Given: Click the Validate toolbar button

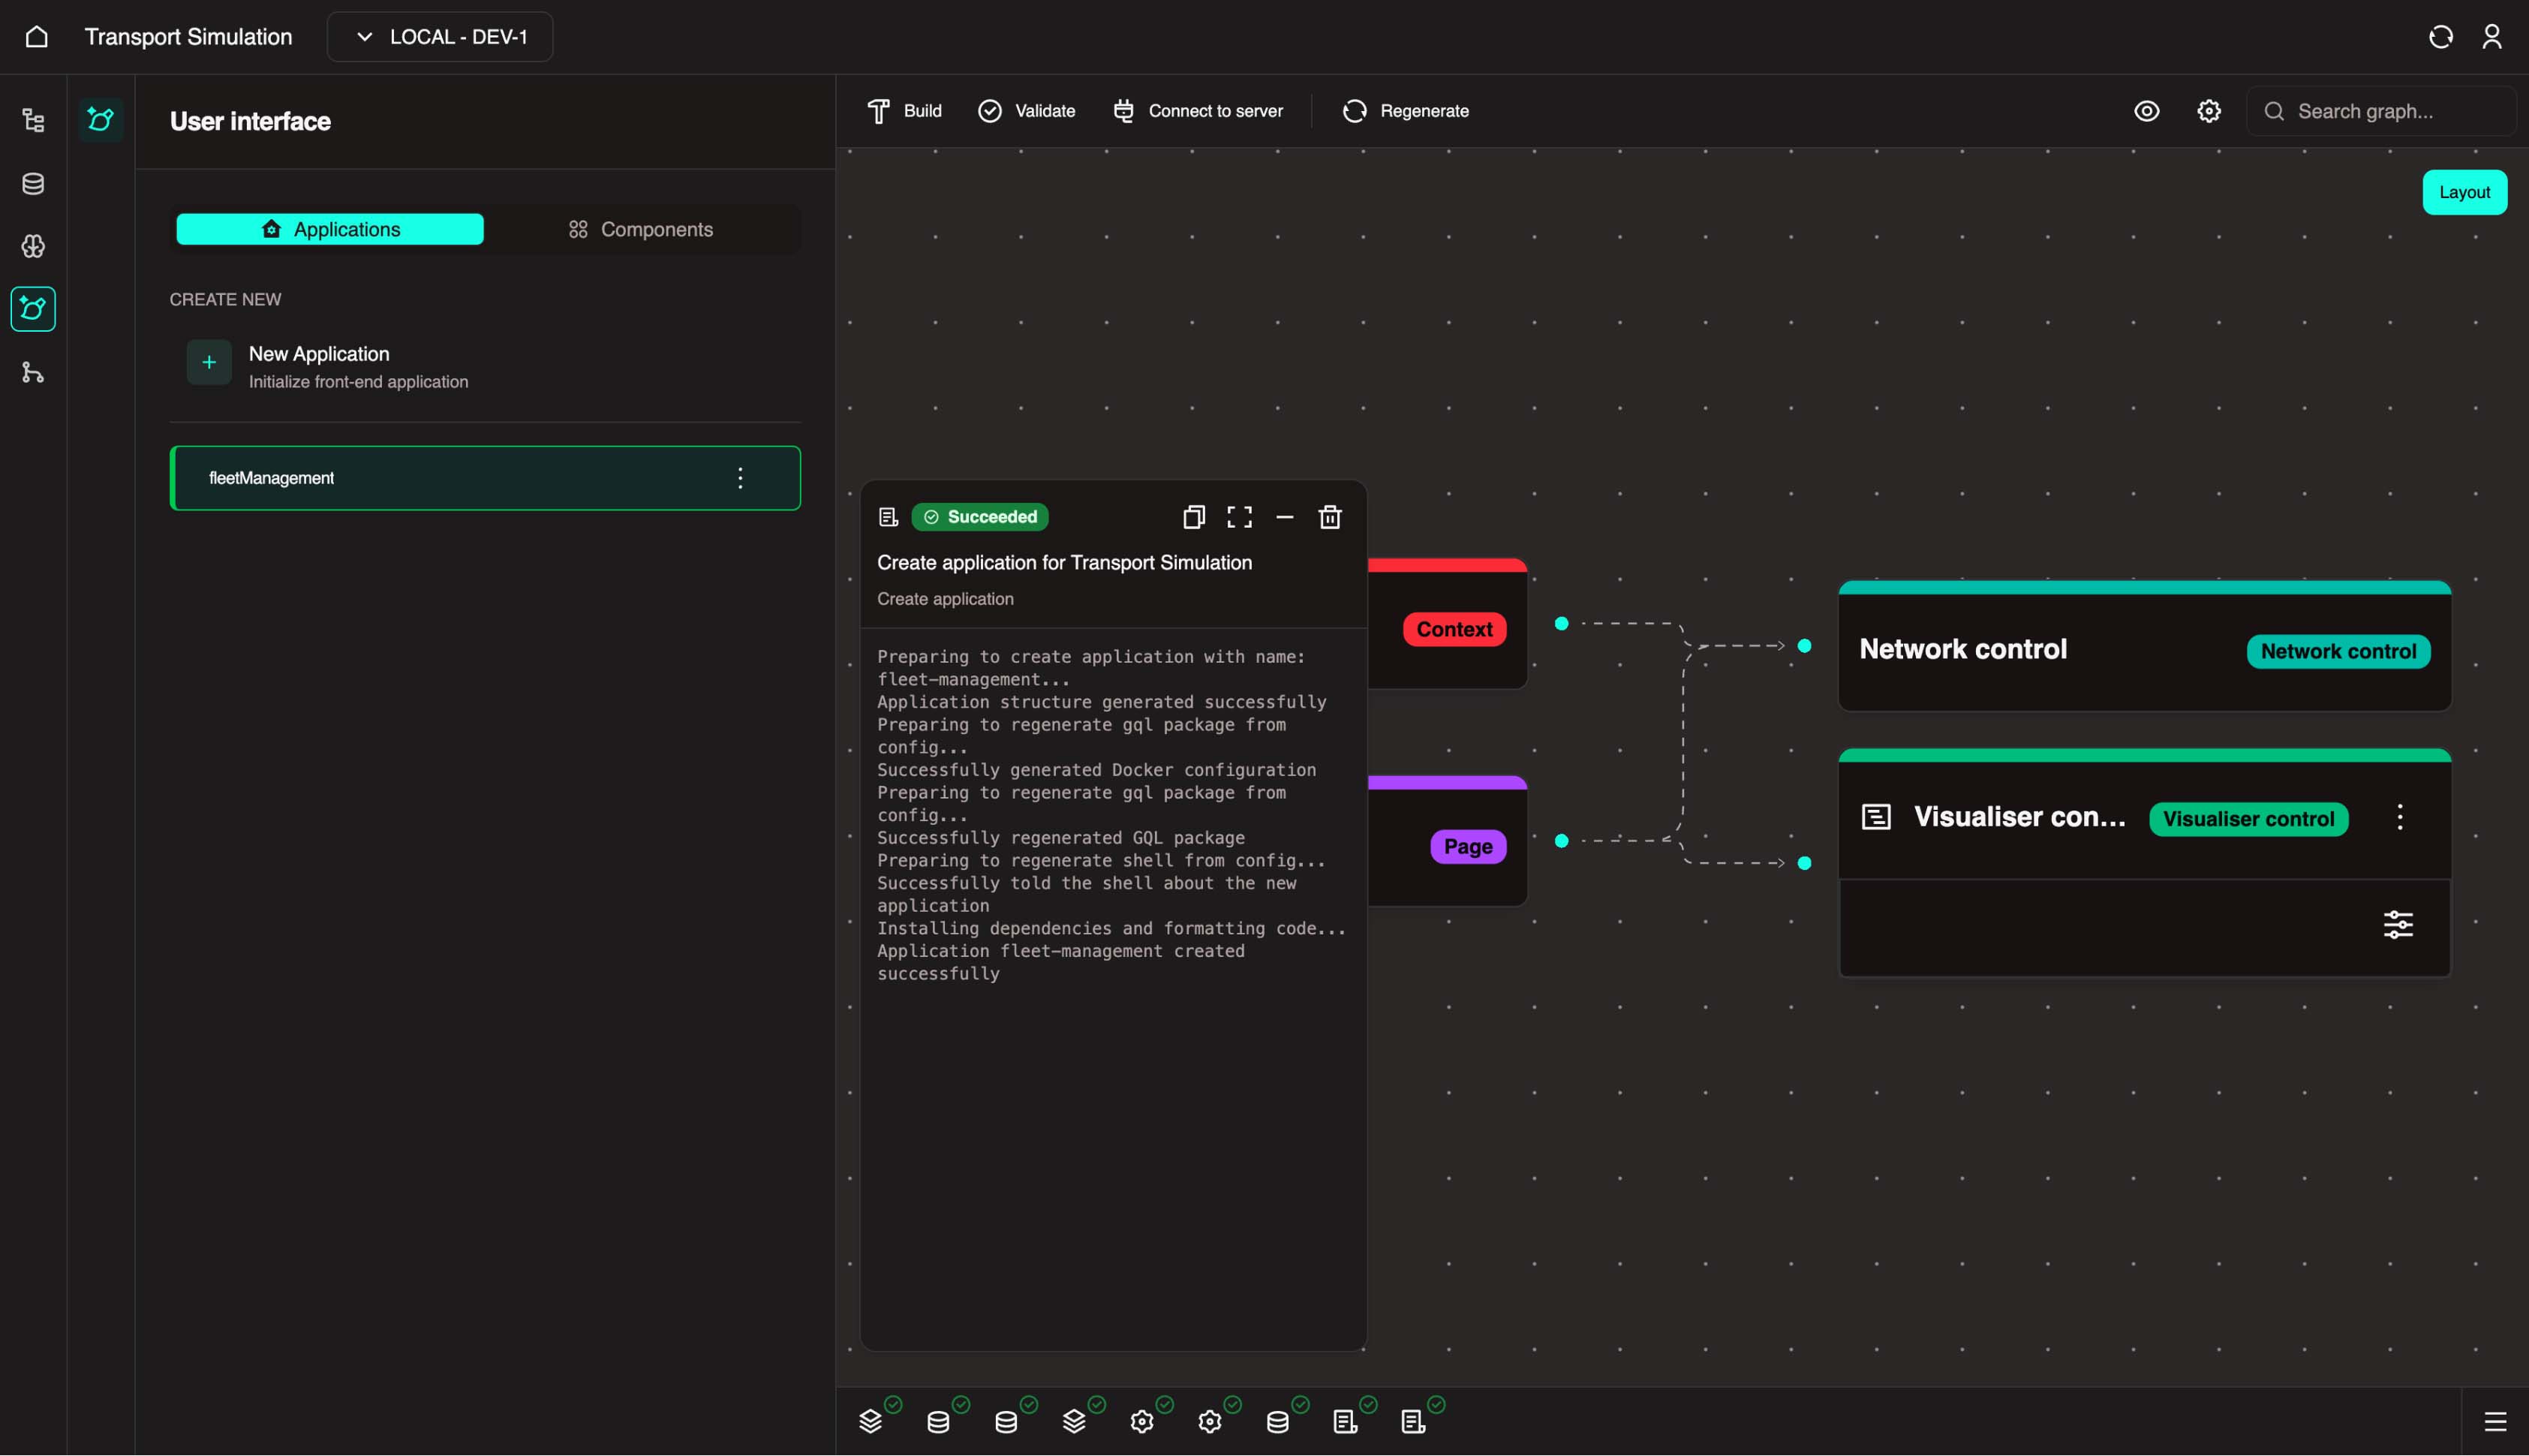Looking at the screenshot, I should click(1027, 111).
